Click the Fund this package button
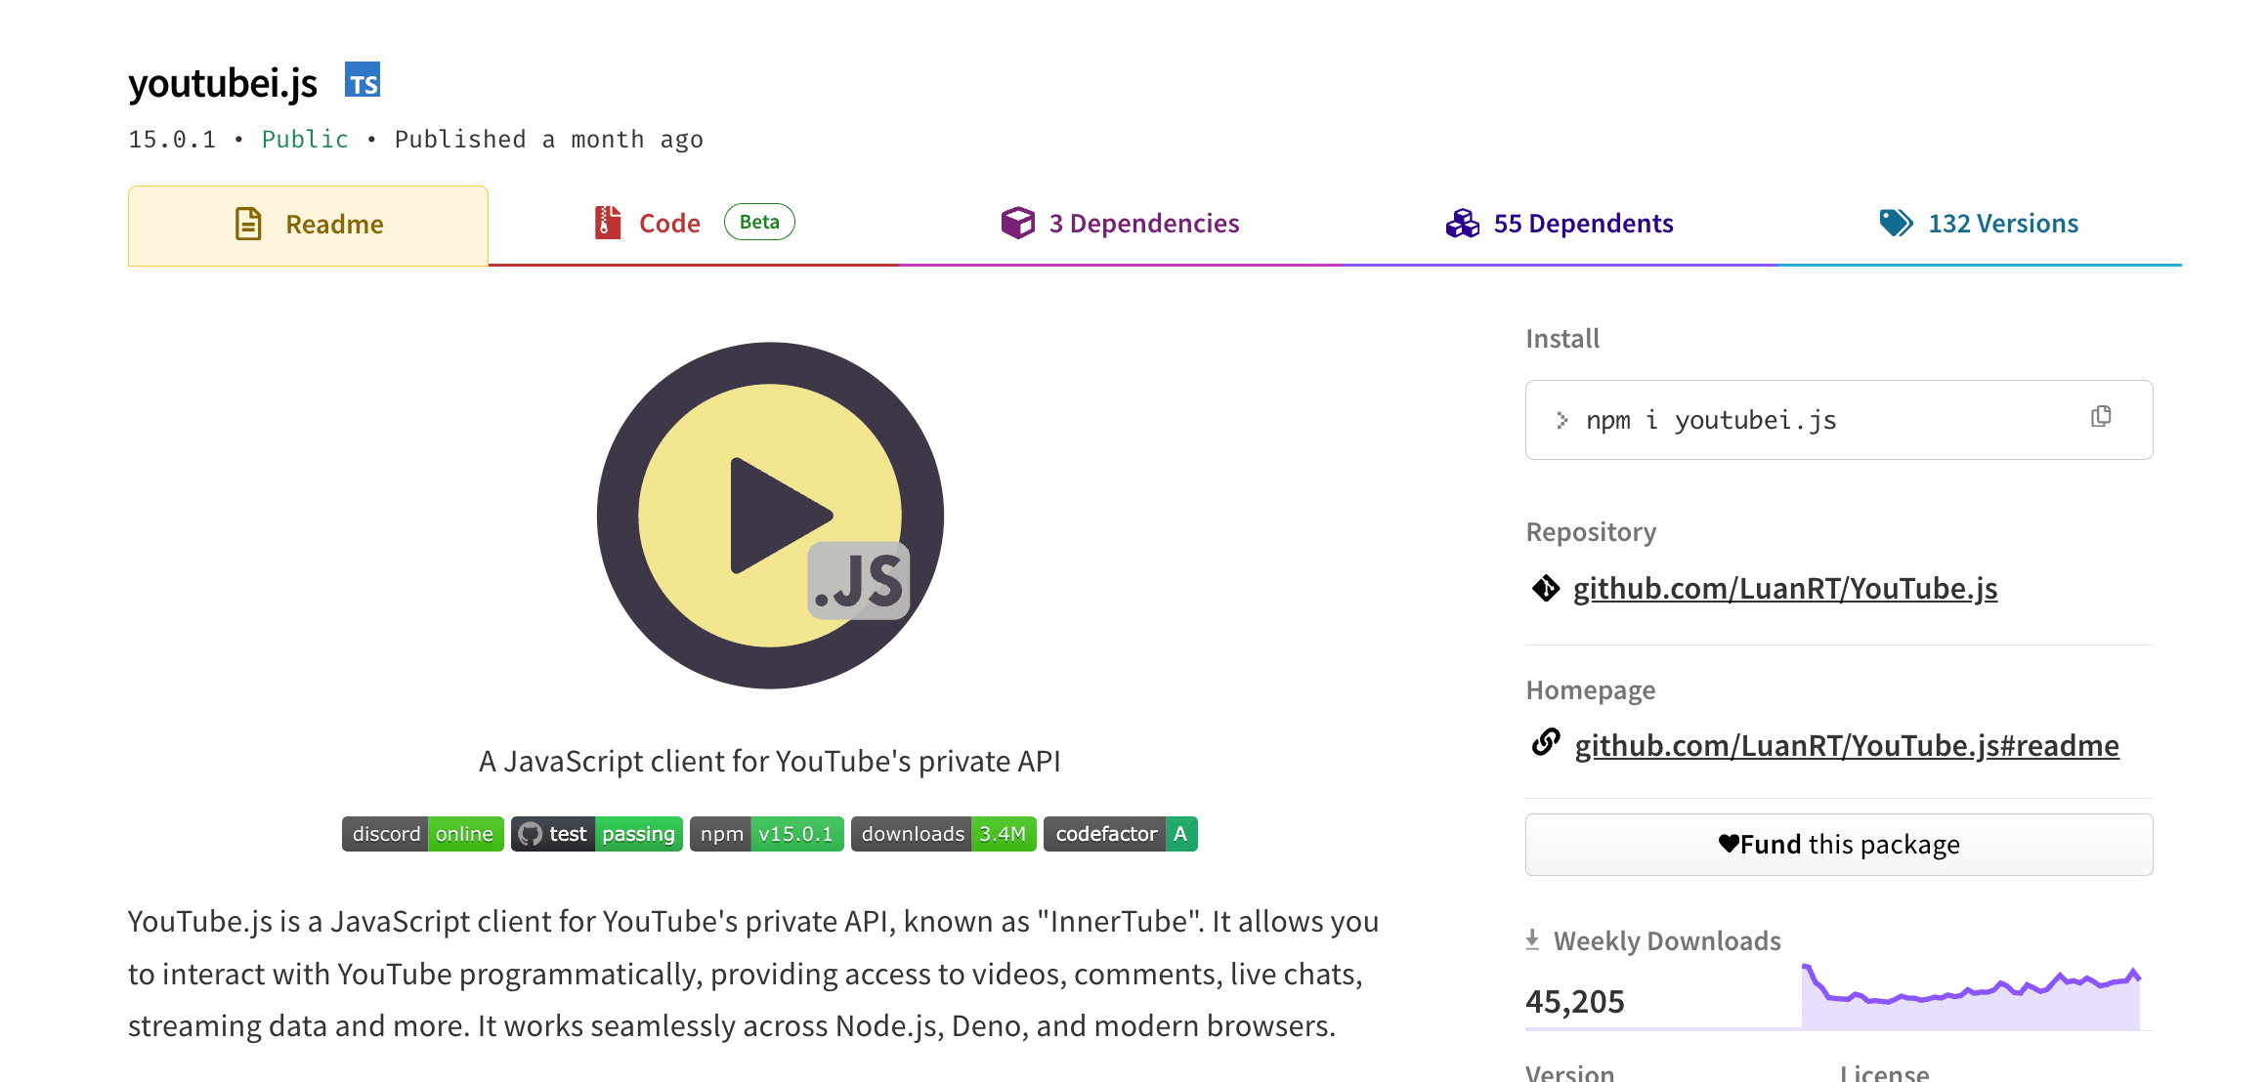Viewport: 2267px width, 1082px height. click(1839, 845)
